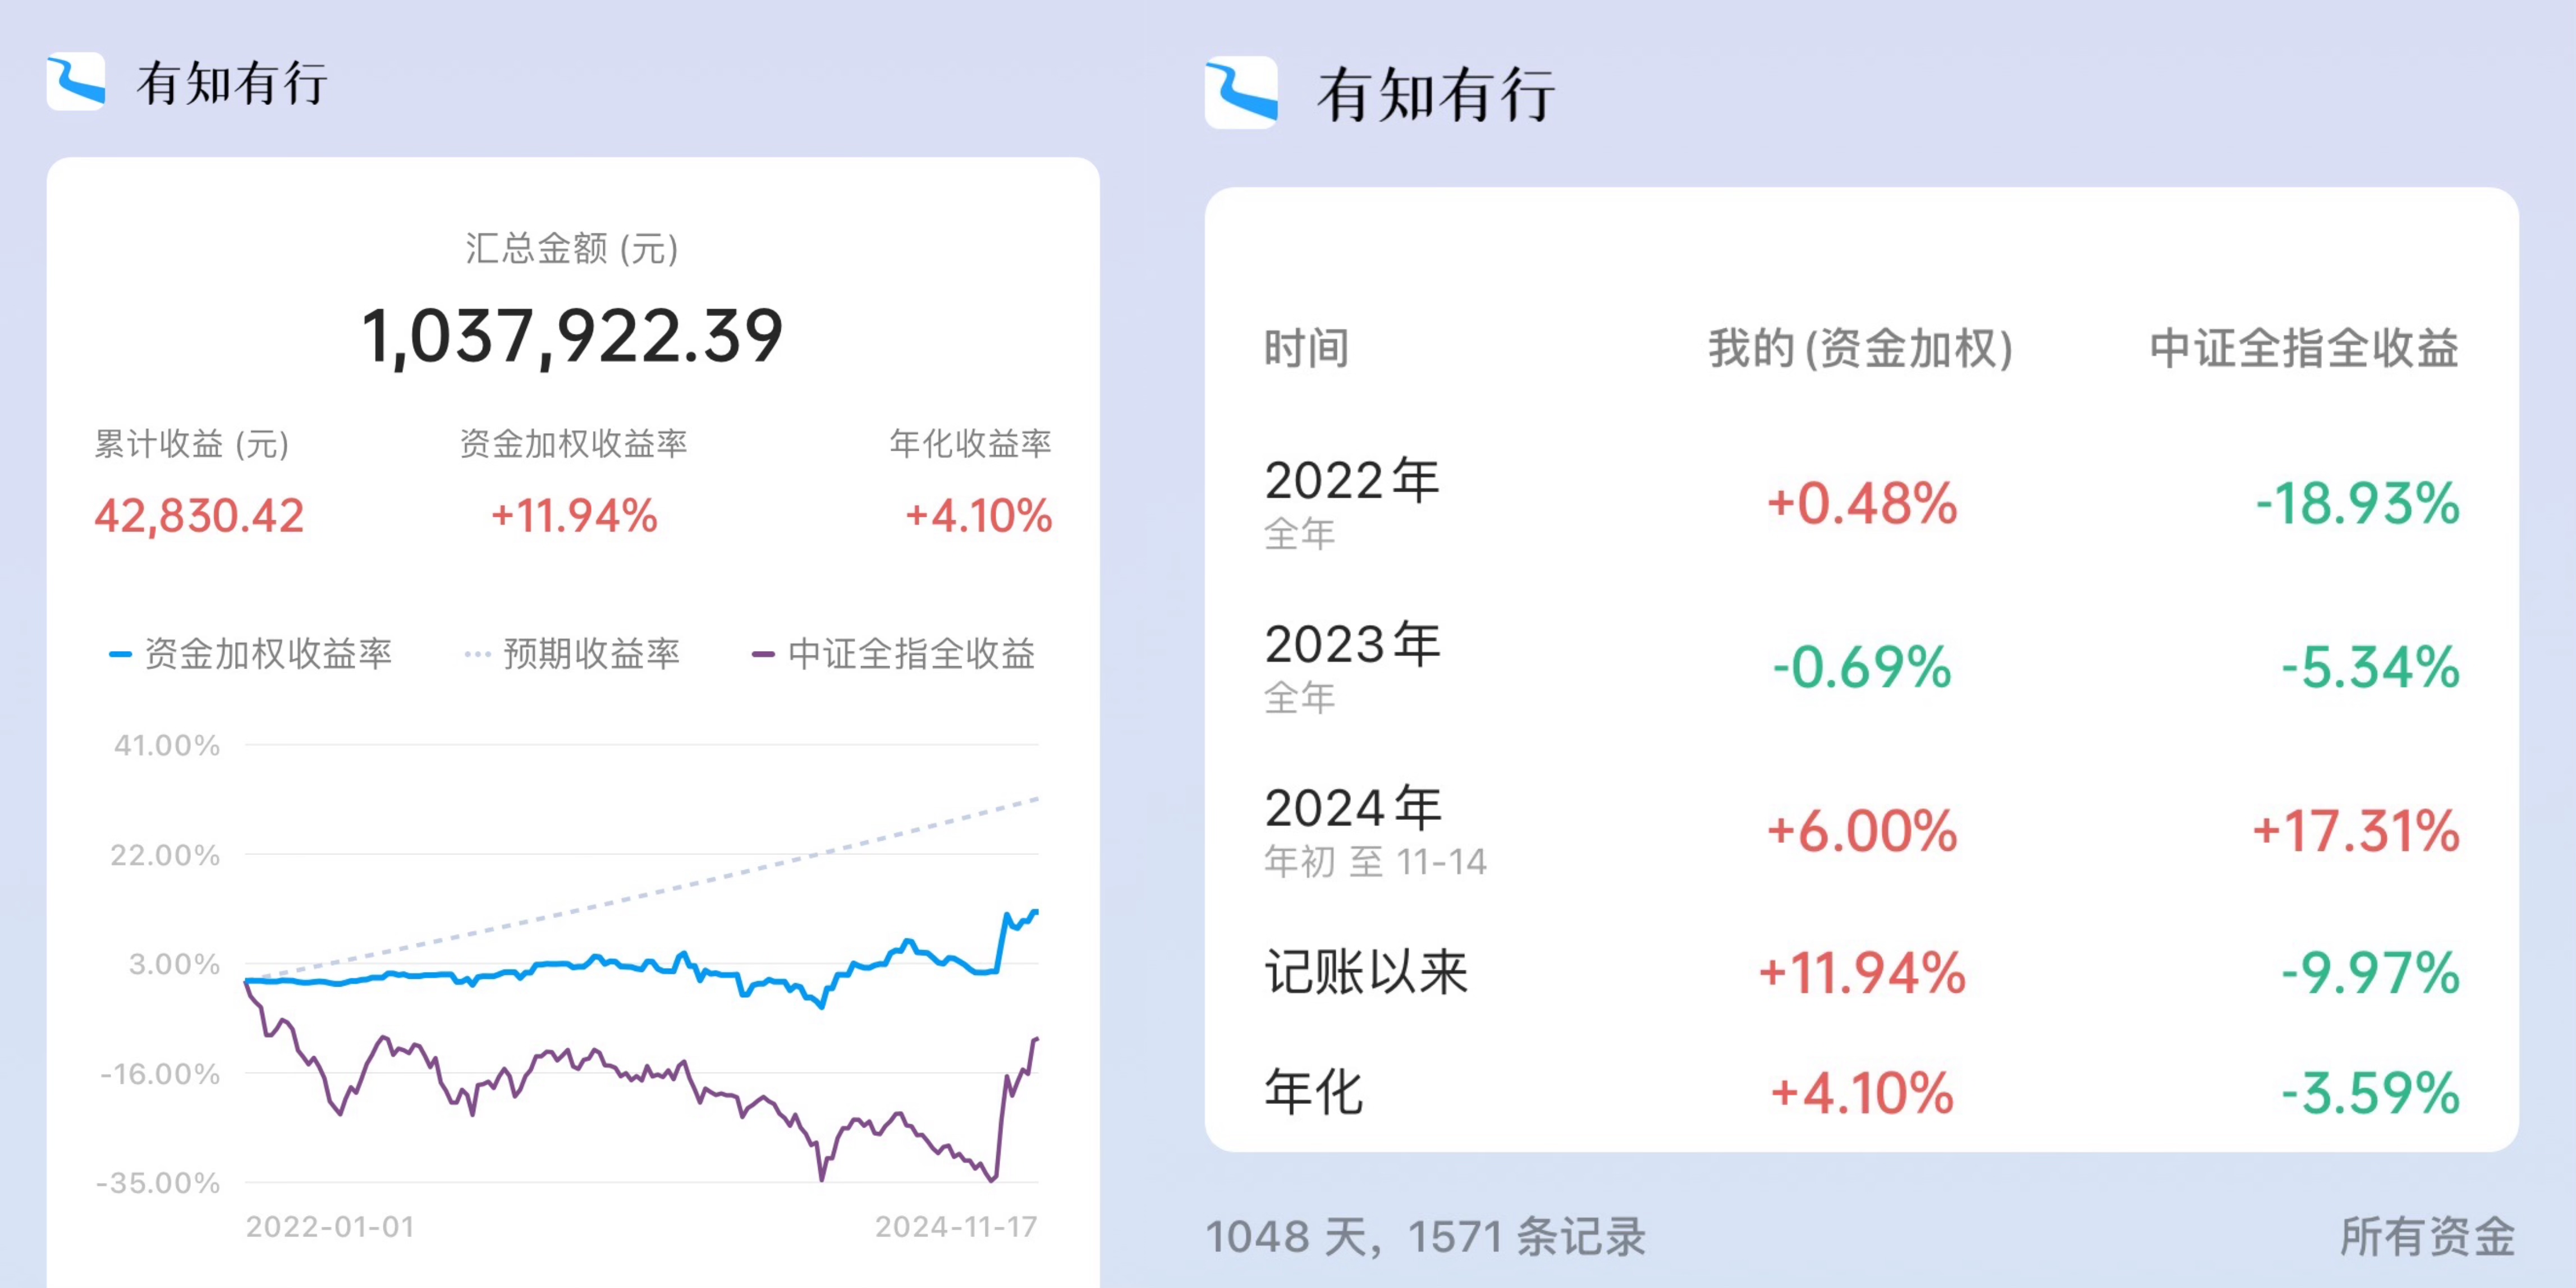This screenshot has width=2576, height=1288.
Task: Open the 汇总金额 total 1,037,922.39
Action: [x=572, y=336]
